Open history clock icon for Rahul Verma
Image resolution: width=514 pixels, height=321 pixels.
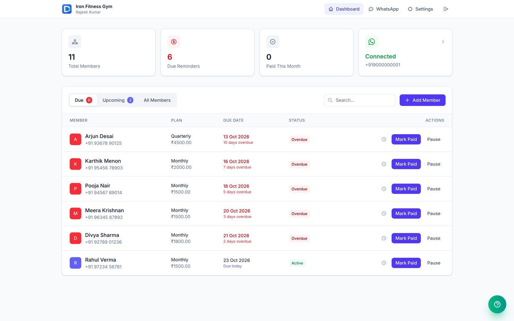[x=384, y=263]
